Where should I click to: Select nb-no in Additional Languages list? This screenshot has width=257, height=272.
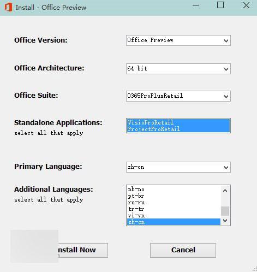pyautogui.click(x=174, y=190)
